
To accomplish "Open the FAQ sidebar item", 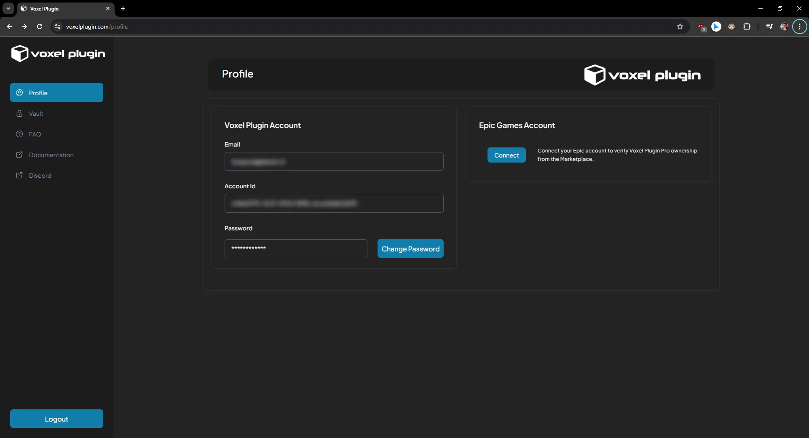I will (35, 134).
